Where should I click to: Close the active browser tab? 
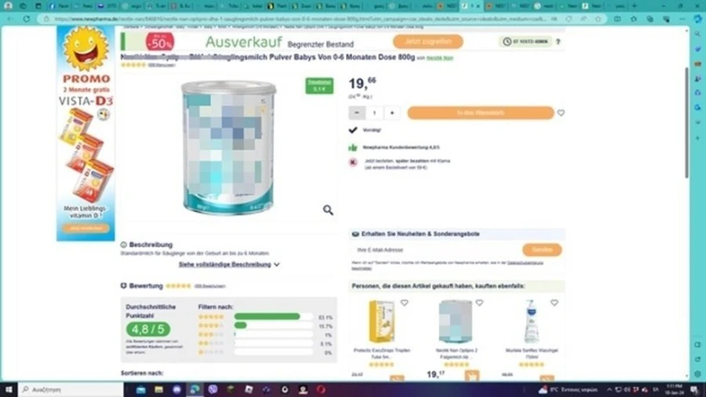coord(478,6)
